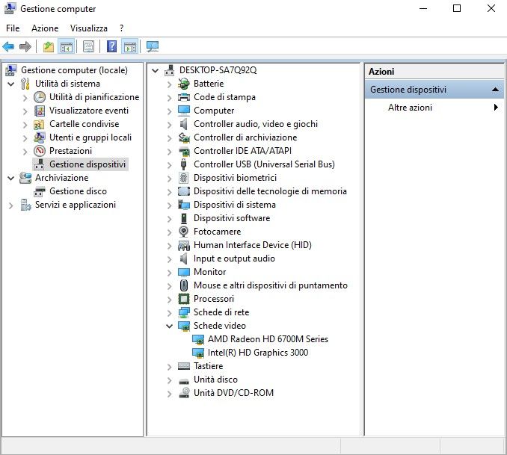Select Intel(R) HD Graphics 3000 device
507x455 pixels.
258,353
